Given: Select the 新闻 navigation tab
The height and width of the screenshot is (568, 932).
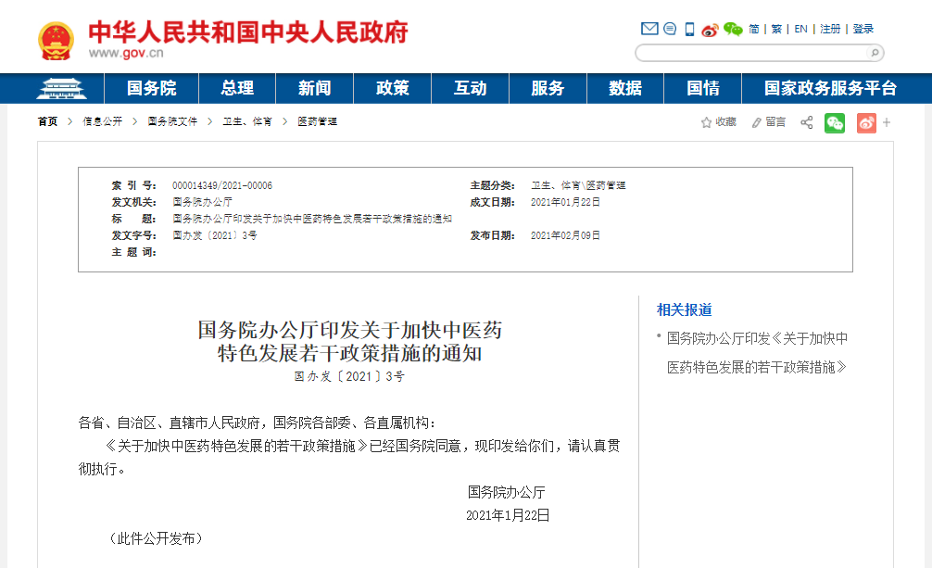Looking at the screenshot, I should pyautogui.click(x=315, y=88).
